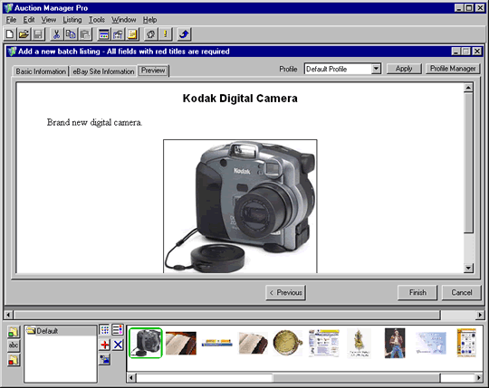Image resolution: width=489 pixels, height=388 pixels.
Task: Click the blue curved arrow toolbar icon
Action: point(184,34)
